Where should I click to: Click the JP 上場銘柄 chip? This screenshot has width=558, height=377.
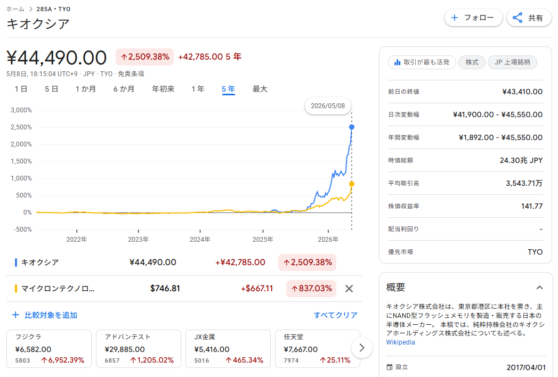pyautogui.click(x=513, y=63)
